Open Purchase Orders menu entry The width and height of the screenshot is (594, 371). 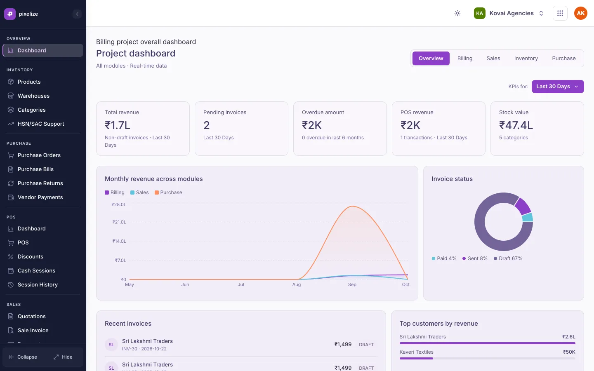click(x=43, y=155)
